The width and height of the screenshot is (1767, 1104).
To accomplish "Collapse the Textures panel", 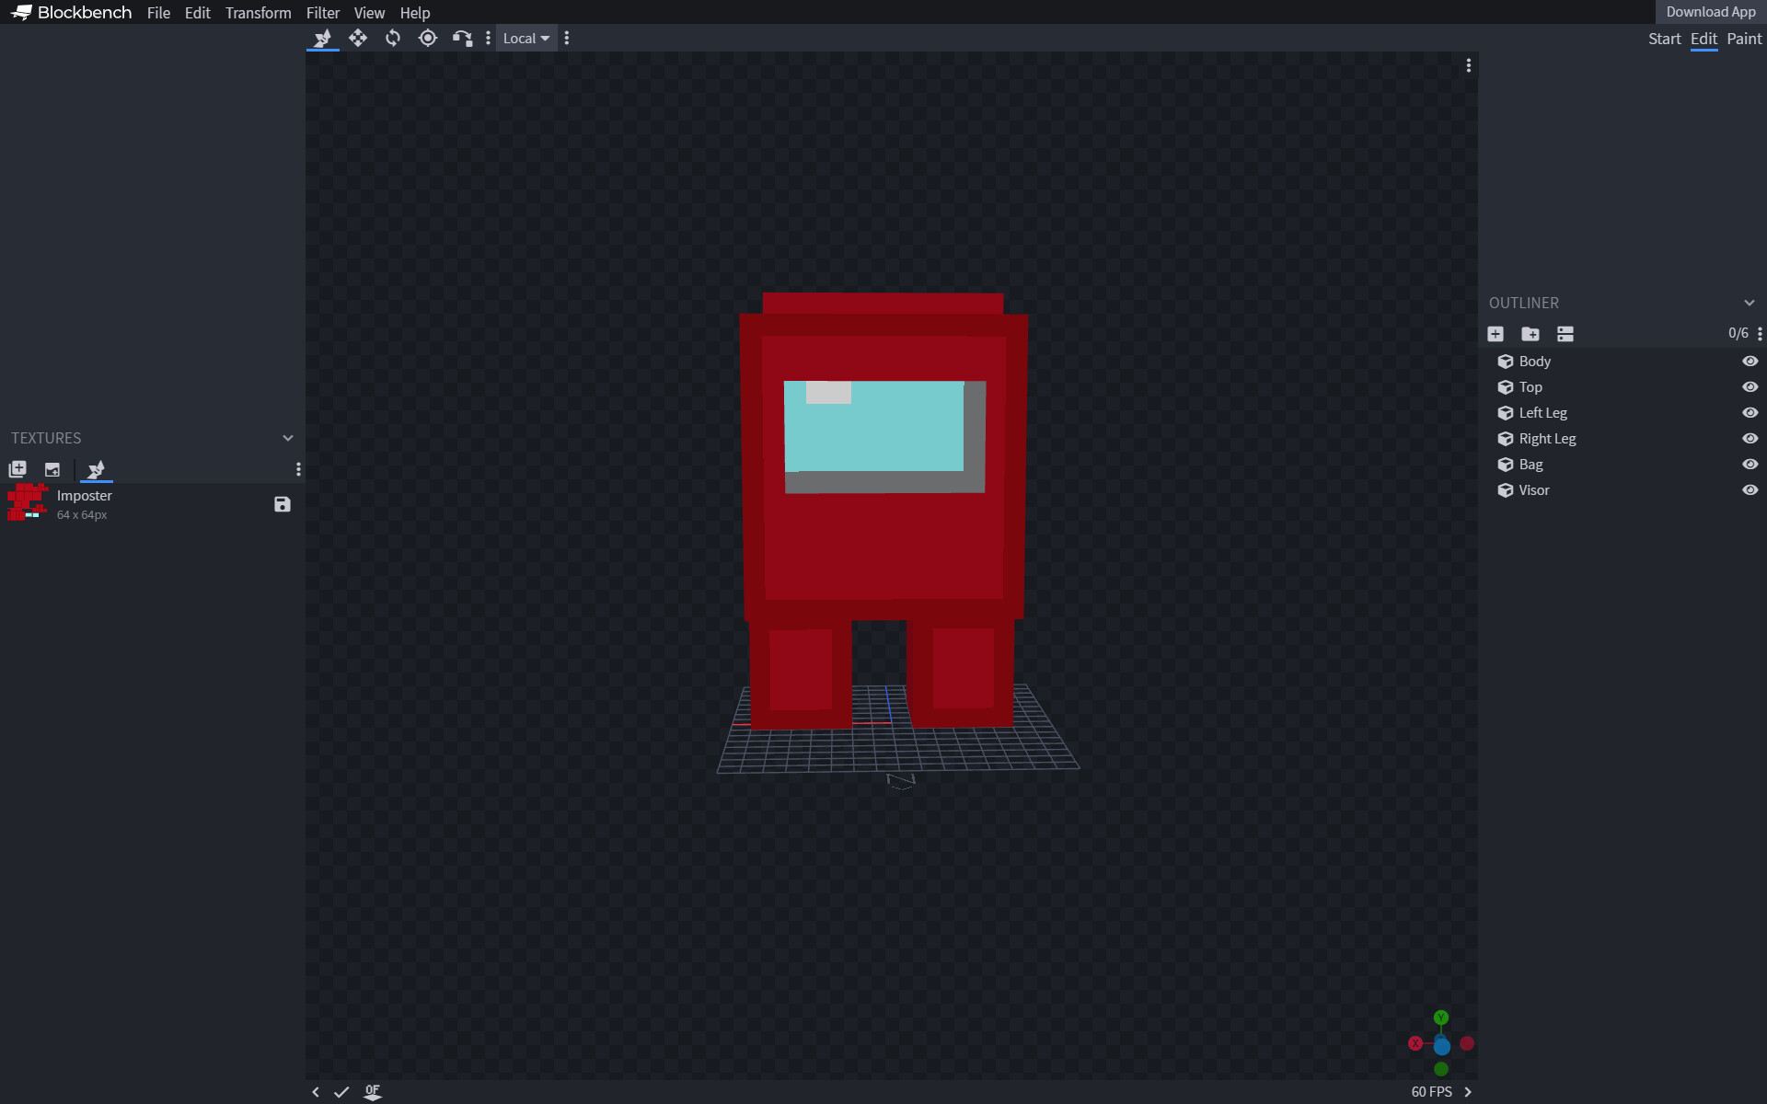I will (288, 438).
